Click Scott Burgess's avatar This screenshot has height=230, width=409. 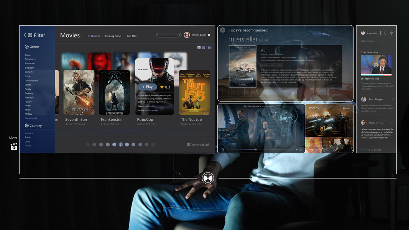click(363, 99)
